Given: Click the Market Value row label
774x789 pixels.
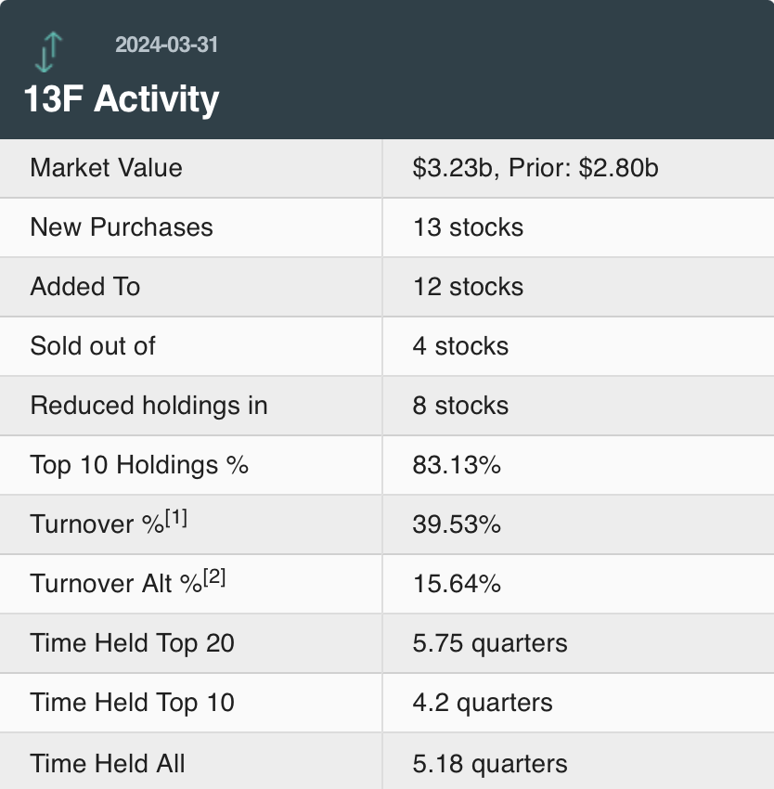Looking at the screenshot, I should (x=106, y=168).
